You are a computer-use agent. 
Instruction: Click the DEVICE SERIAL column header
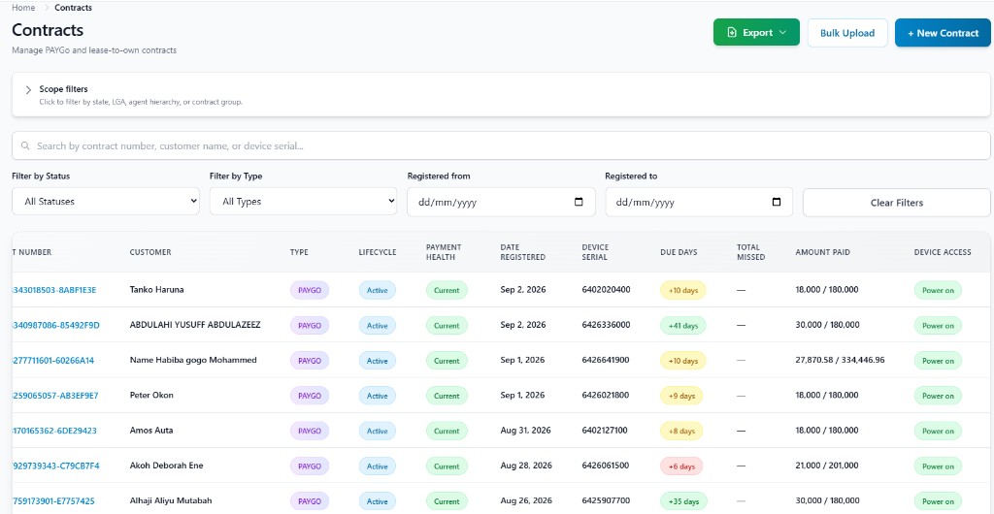coord(595,252)
